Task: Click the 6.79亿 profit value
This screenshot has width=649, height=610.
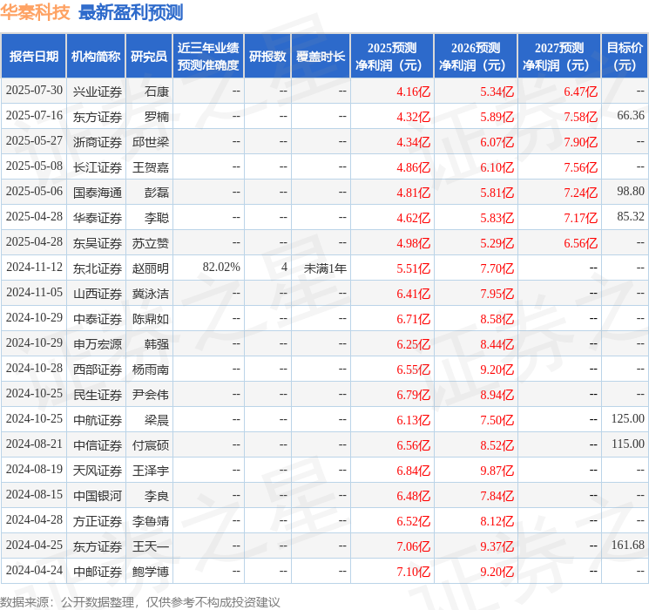Action: 413,395
